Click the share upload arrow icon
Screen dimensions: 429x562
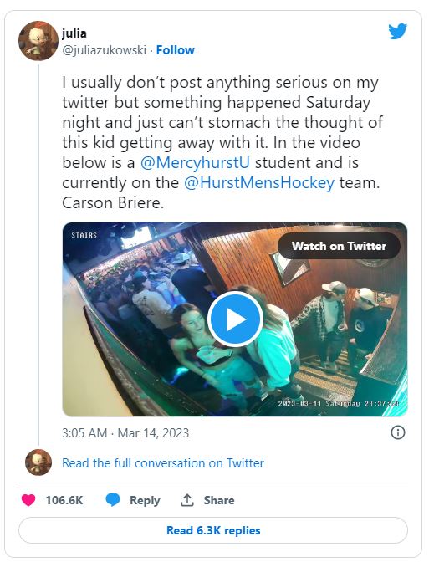pos(186,500)
